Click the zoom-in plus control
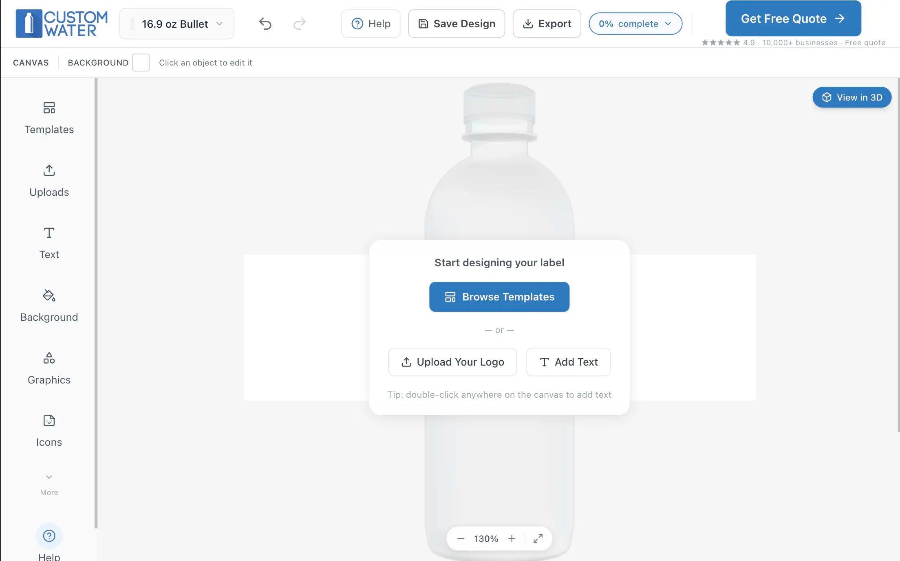Screen dimensions: 900x561 click(x=512, y=538)
